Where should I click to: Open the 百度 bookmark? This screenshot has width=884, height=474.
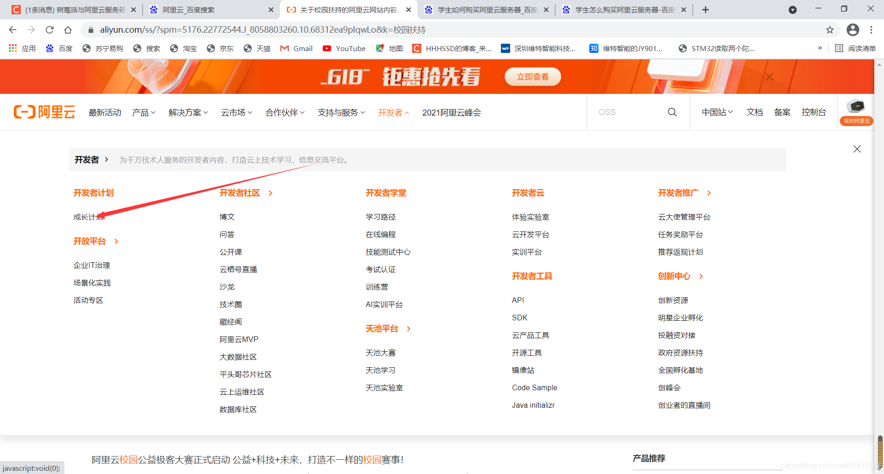pos(59,48)
